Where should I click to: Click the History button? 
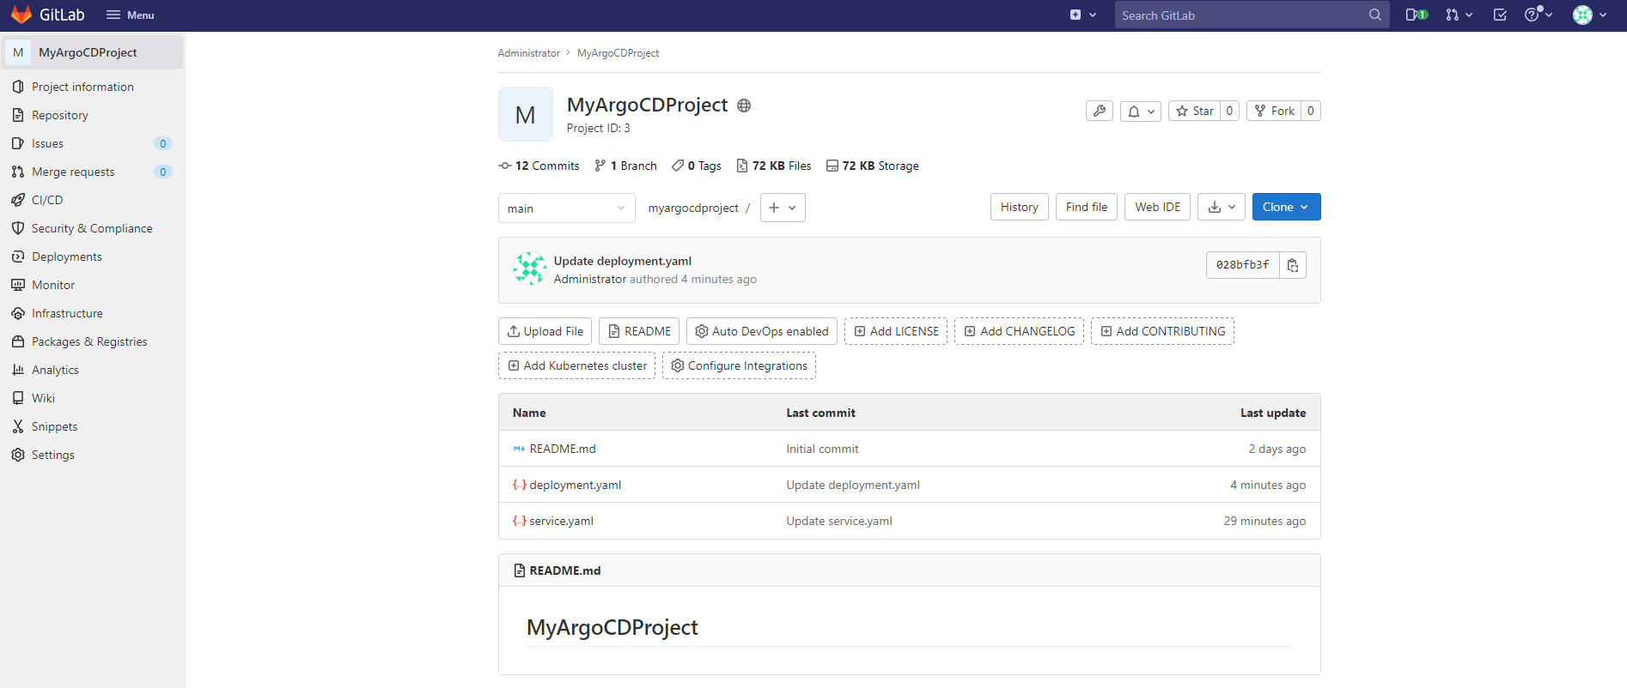click(x=1019, y=207)
